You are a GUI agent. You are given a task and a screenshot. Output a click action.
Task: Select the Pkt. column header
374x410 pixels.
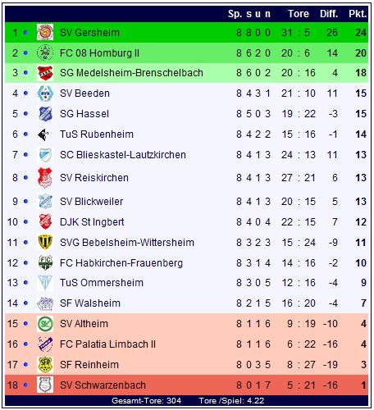click(358, 14)
